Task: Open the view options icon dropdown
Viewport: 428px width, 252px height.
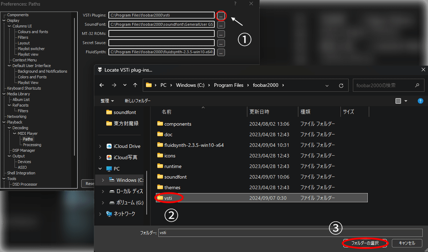Action: (401, 101)
